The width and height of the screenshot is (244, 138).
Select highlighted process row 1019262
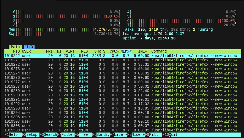pyautogui.click(x=123, y=56)
